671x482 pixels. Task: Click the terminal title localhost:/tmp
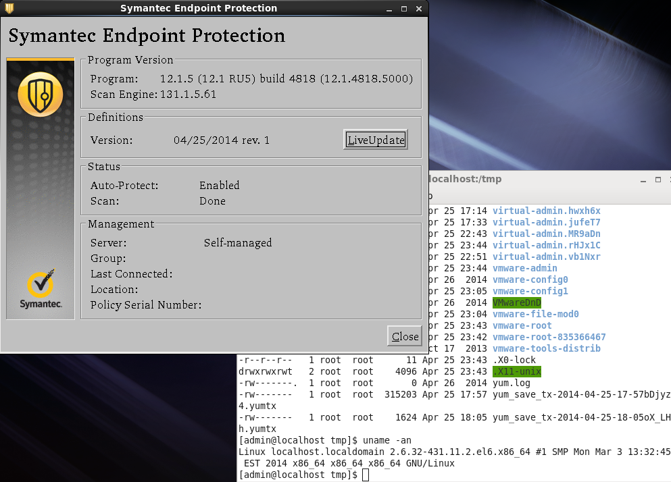click(x=465, y=179)
